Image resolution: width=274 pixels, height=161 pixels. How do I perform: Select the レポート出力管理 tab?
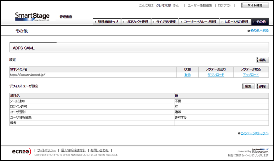235,22
